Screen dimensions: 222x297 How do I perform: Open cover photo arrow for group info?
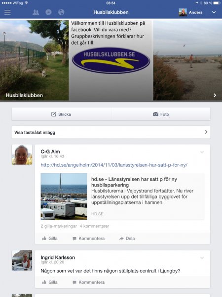click(x=215, y=95)
